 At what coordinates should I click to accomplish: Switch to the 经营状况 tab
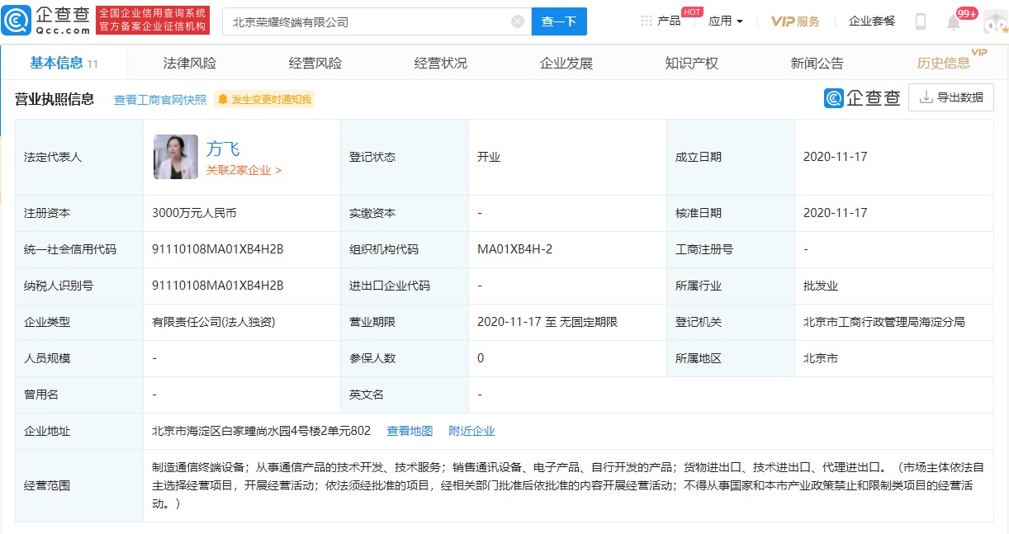(441, 63)
